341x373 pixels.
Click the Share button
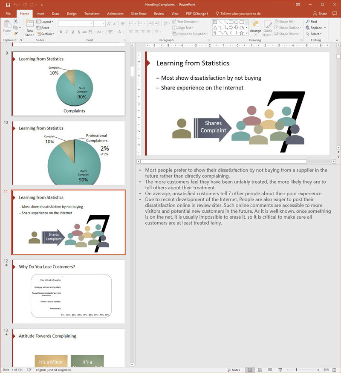(320, 14)
